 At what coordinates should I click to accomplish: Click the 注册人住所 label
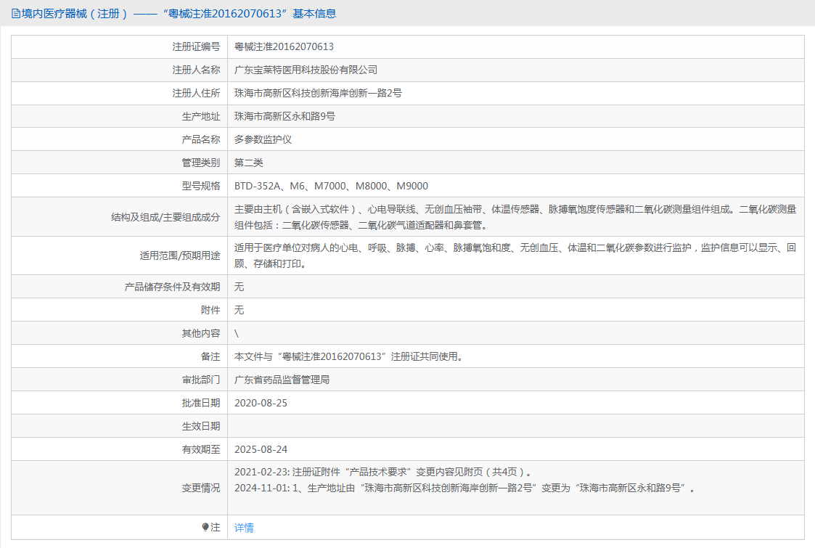point(197,93)
